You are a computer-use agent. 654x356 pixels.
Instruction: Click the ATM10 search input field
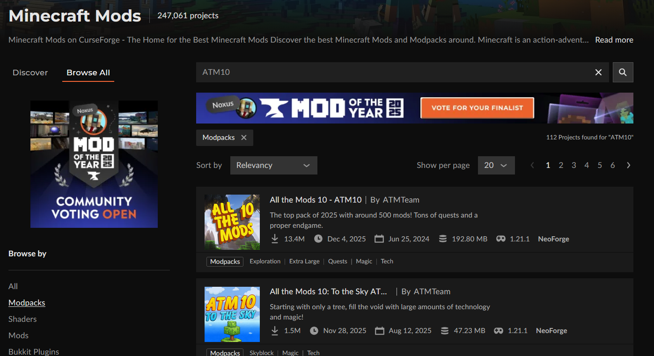tap(393, 73)
